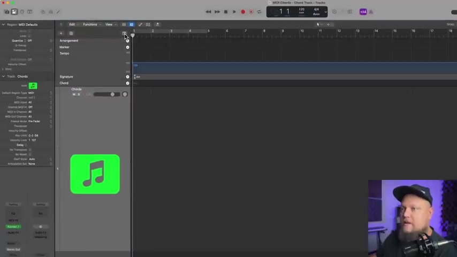Record-enable the Chords track with R button
The image size is (457, 257).
tap(85, 95)
